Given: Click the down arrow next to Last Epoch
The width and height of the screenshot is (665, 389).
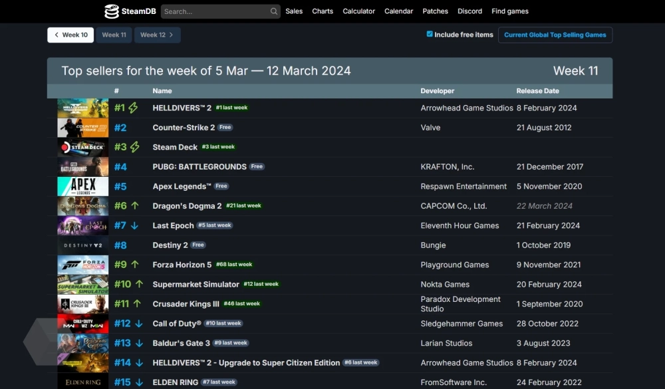Looking at the screenshot, I should click(135, 225).
